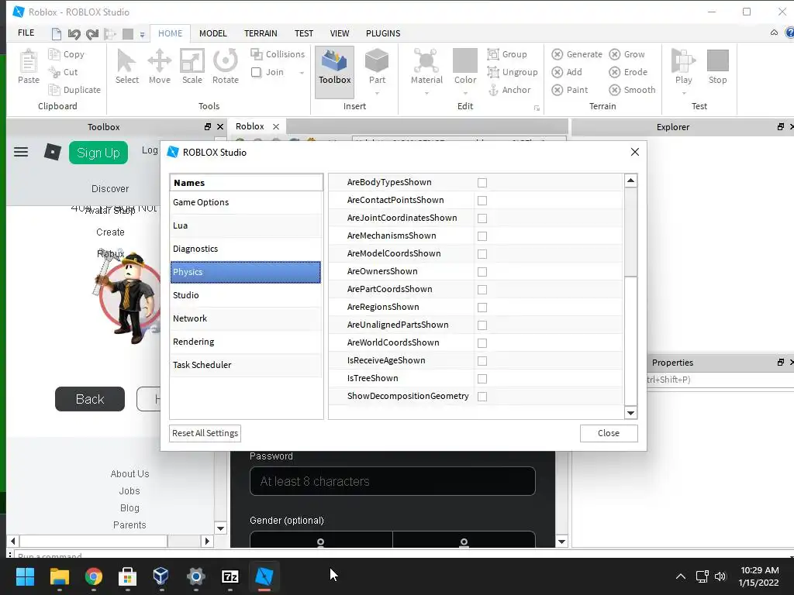Click the Copy icon in Clipboard group

tap(54, 53)
